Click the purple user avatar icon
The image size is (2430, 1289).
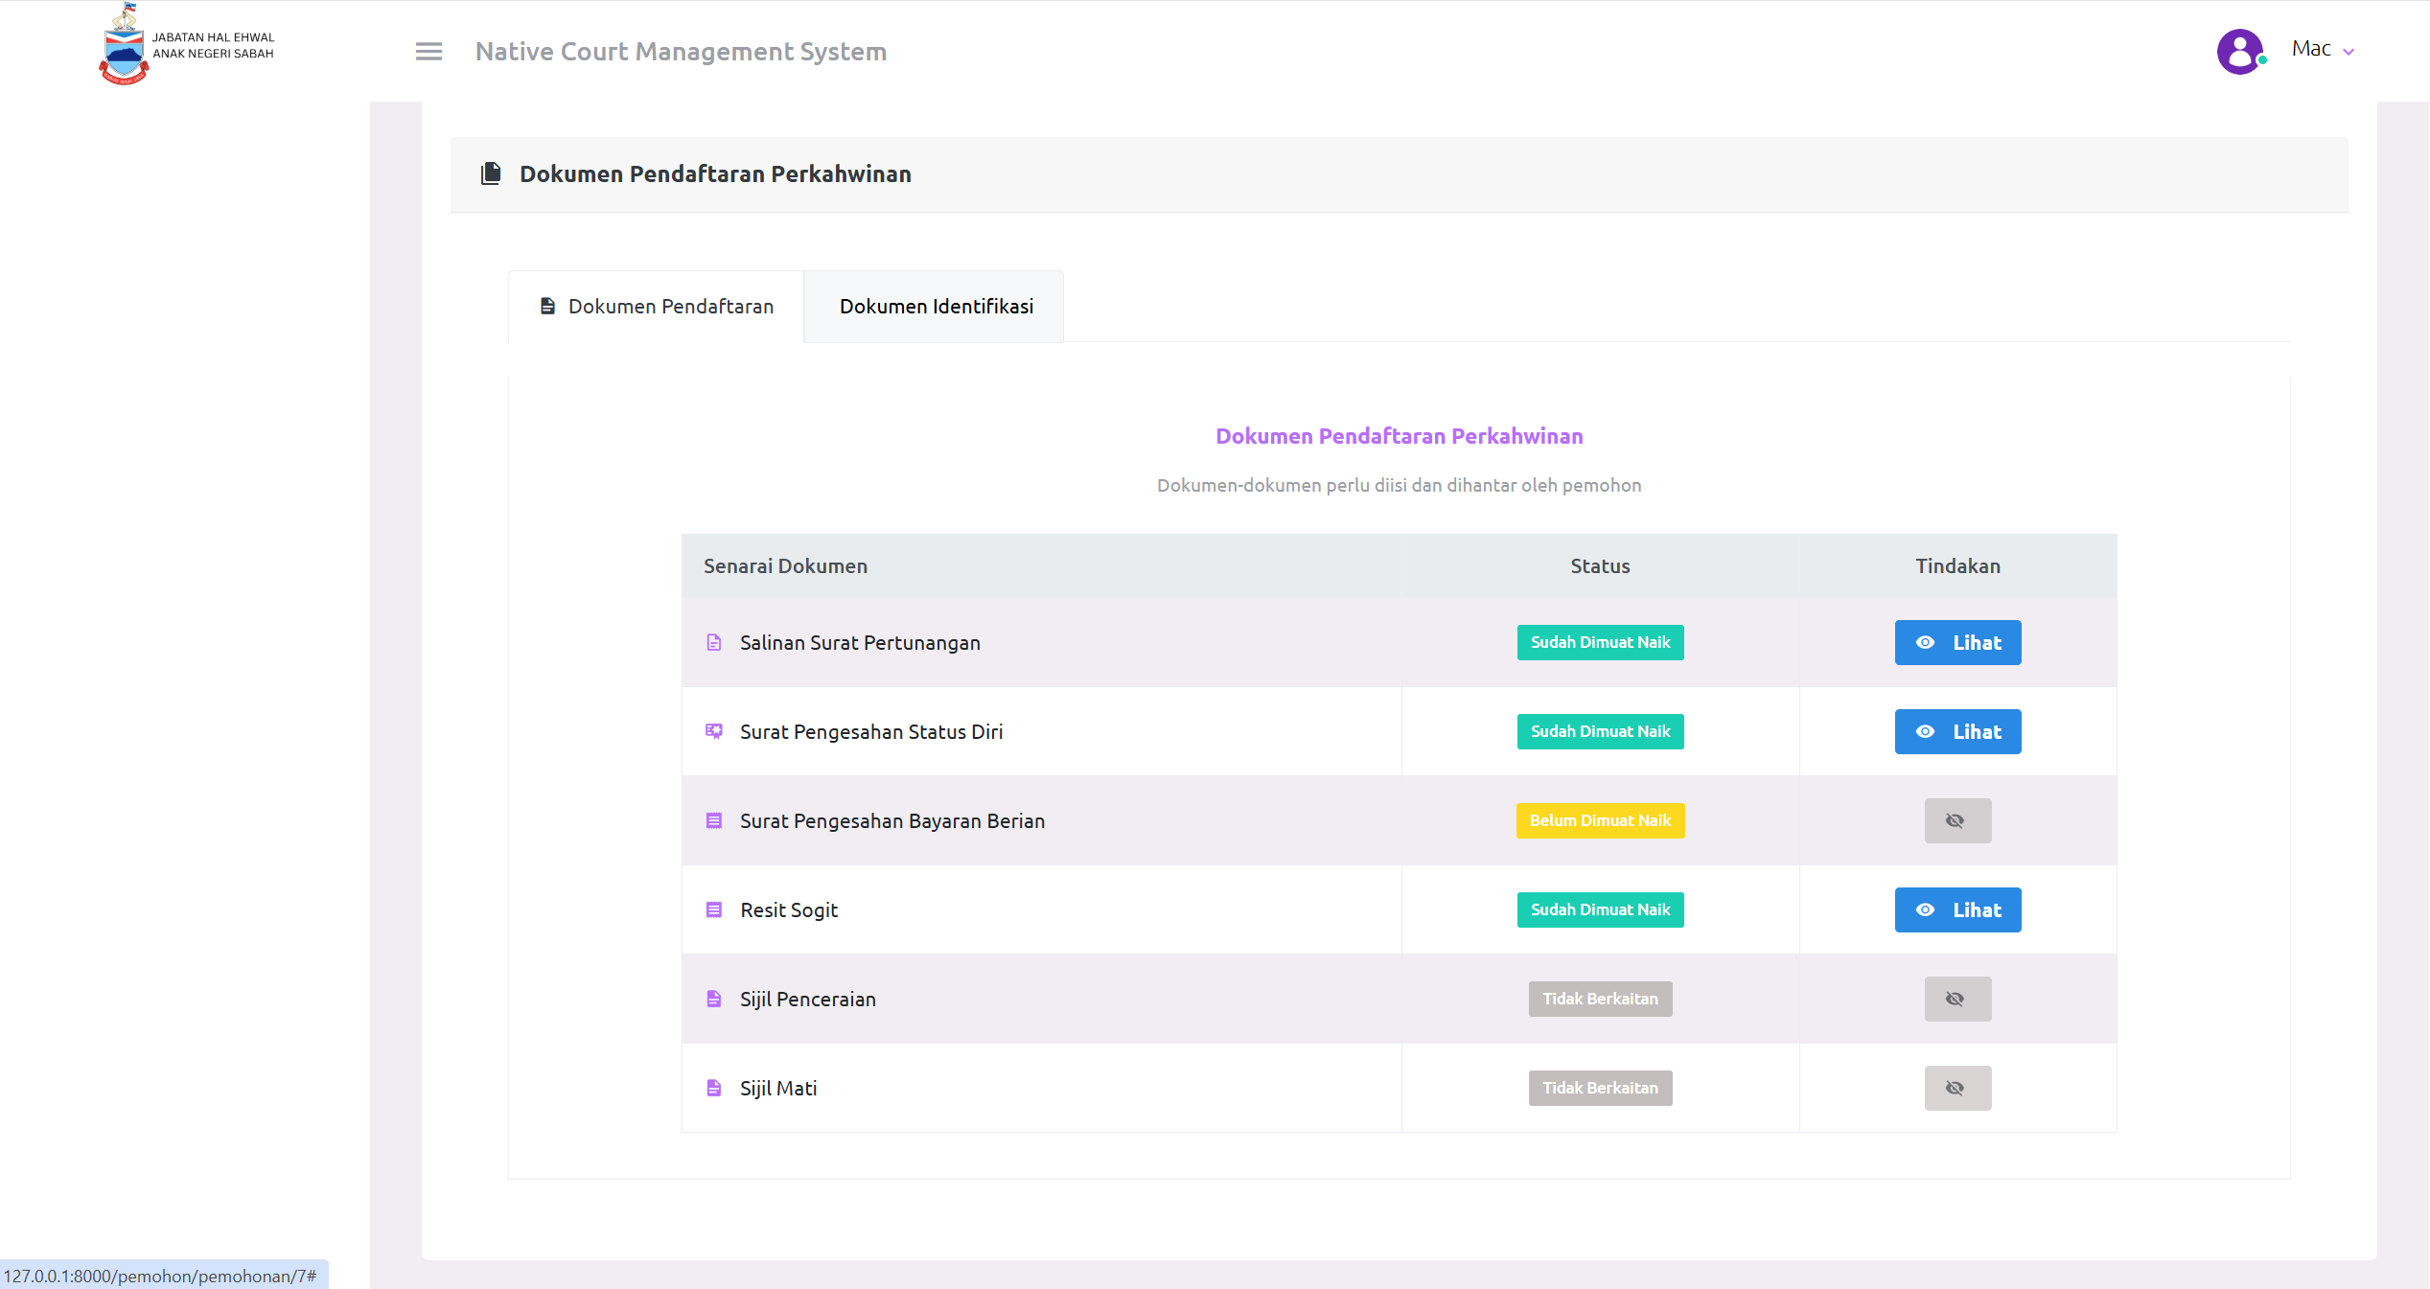pos(2240,51)
